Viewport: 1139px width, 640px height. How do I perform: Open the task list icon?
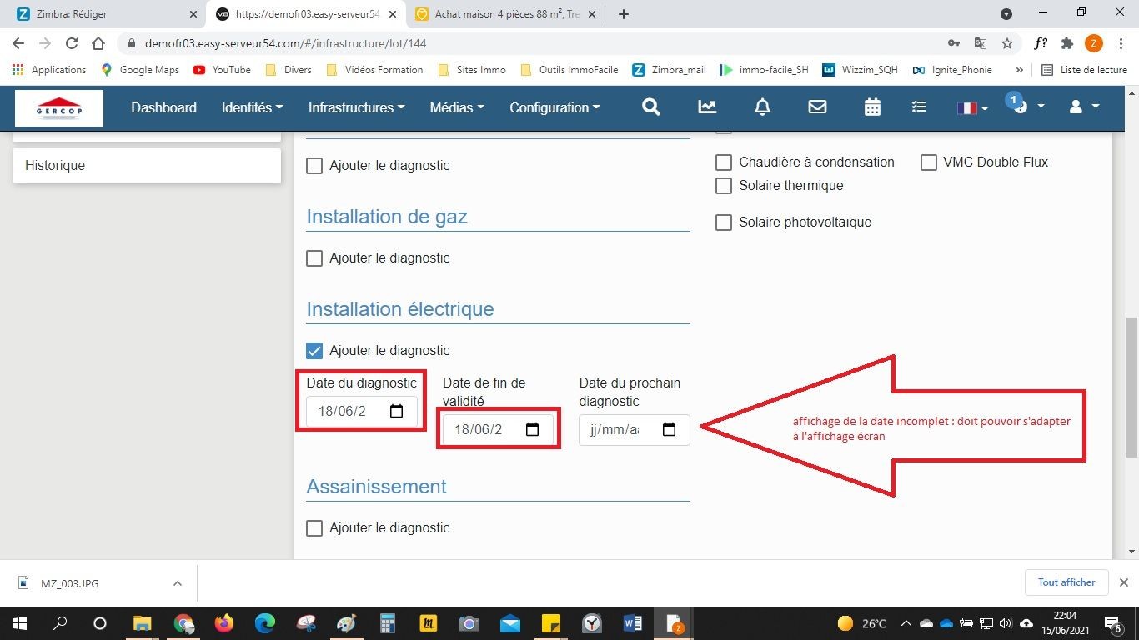pos(918,107)
